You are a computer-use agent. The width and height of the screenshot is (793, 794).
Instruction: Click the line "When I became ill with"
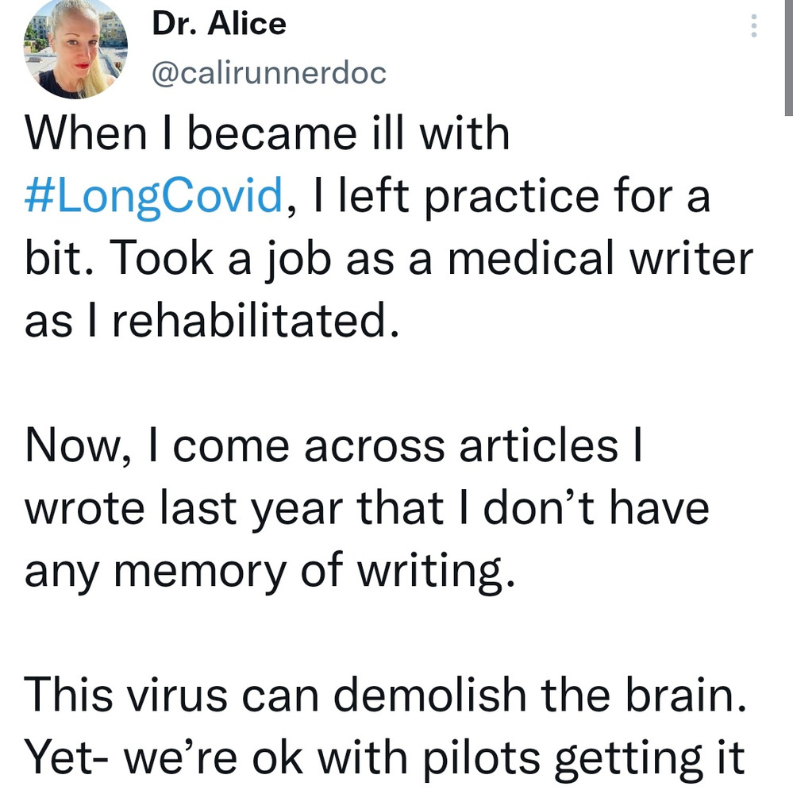tap(267, 132)
